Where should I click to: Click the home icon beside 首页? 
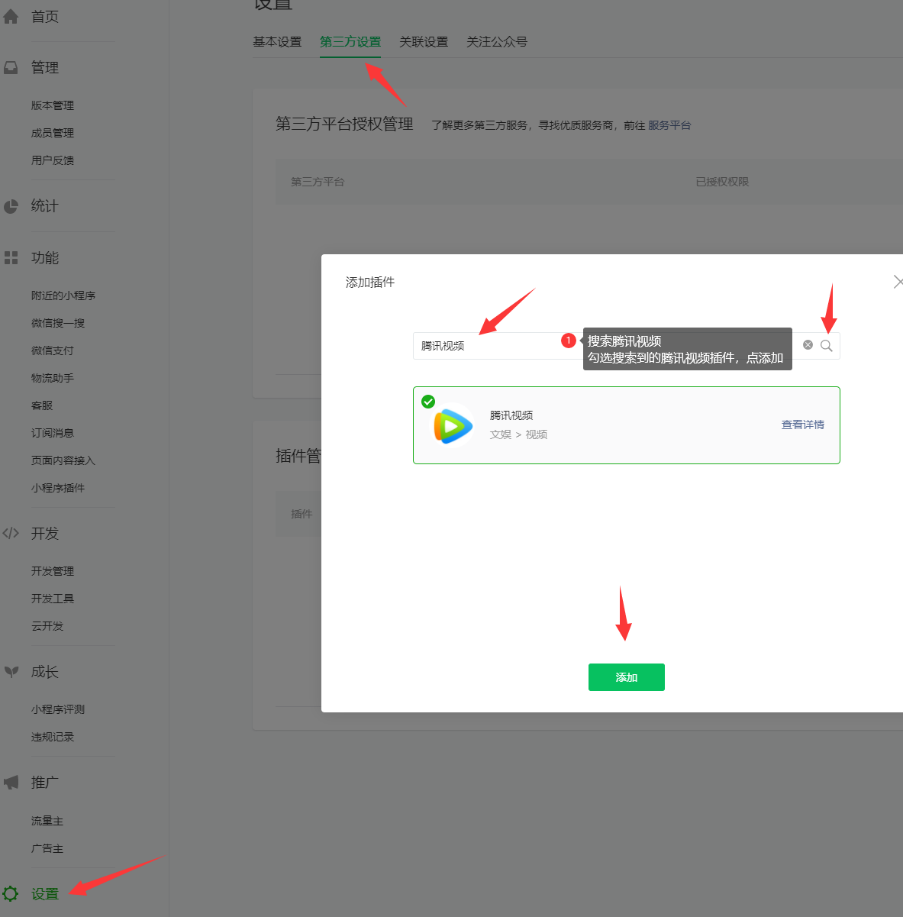click(11, 17)
